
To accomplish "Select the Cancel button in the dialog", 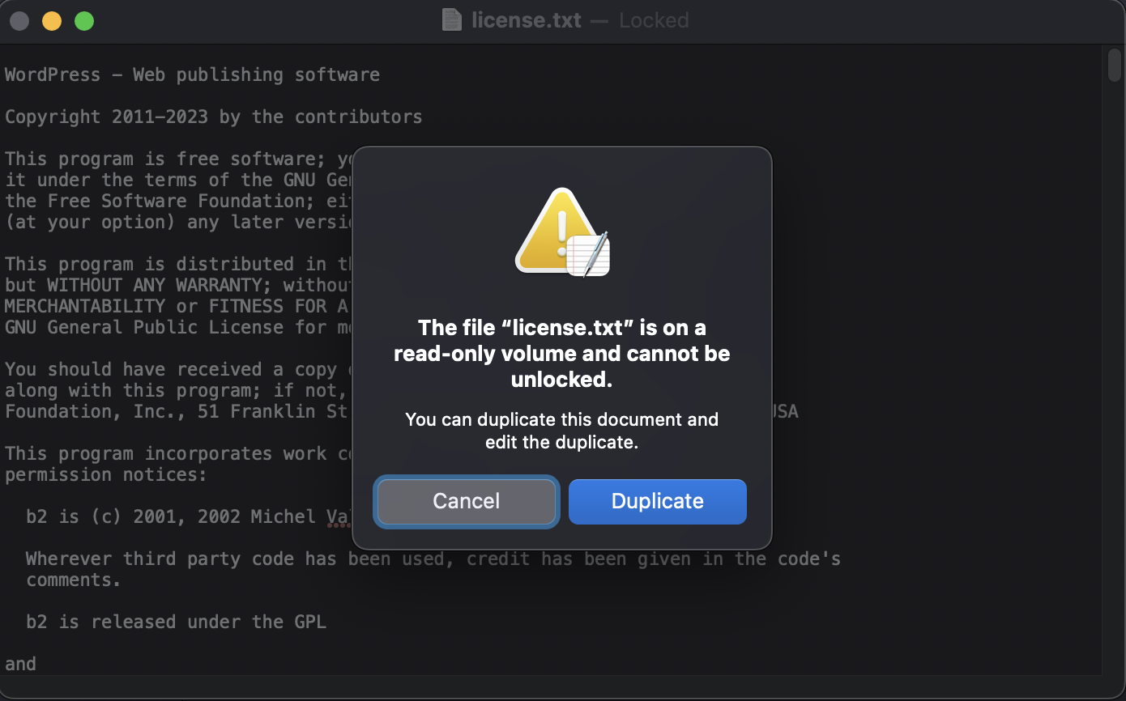I will 466,501.
